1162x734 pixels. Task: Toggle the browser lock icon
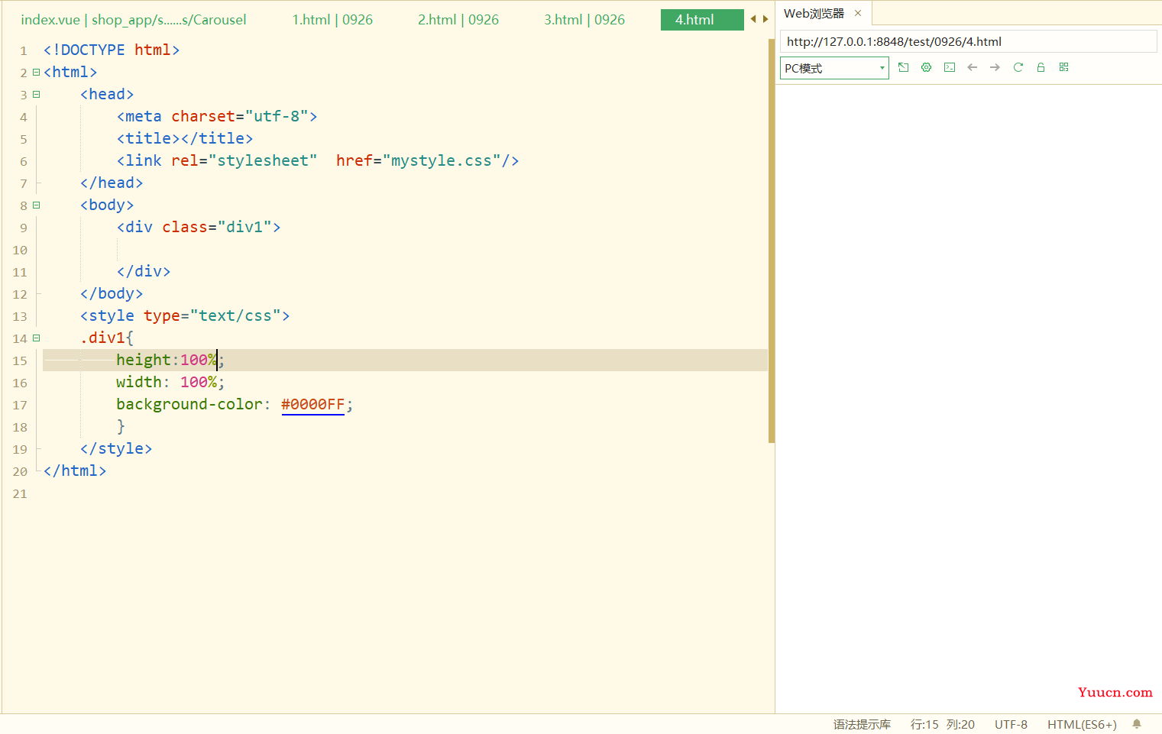pyautogui.click(x=1041, y=67)
